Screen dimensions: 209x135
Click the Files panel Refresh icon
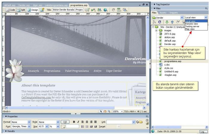pos(159,22)
